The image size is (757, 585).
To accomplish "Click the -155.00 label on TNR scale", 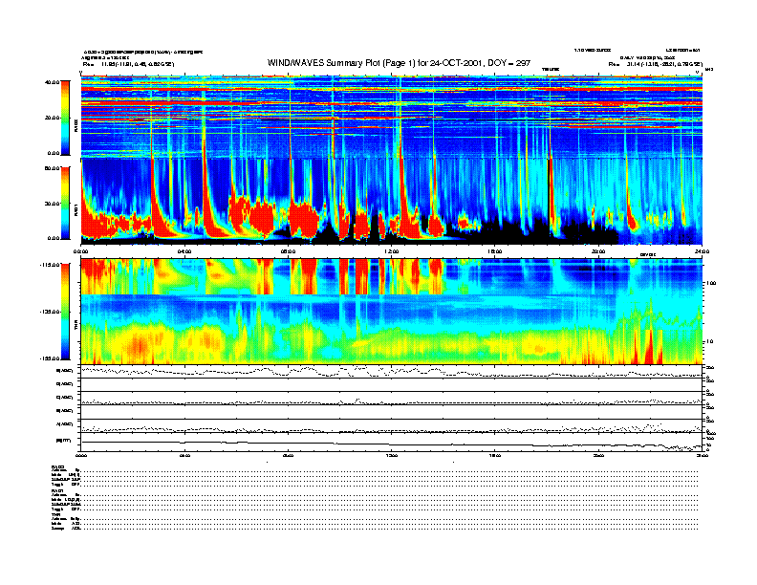I will click(x=51, y=358).
